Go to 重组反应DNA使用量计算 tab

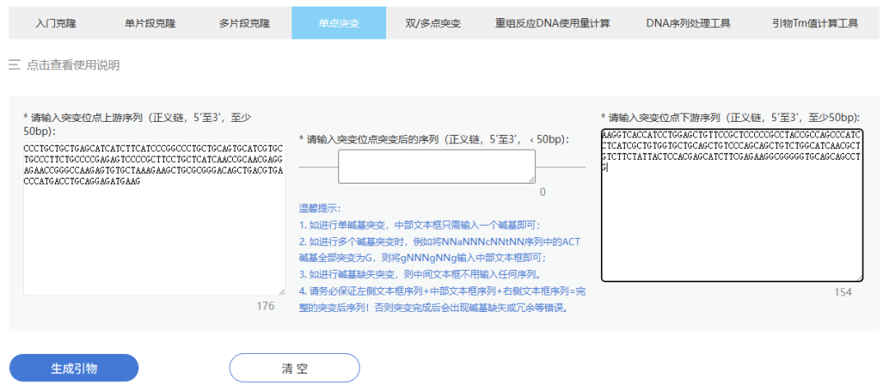point(552,23)
